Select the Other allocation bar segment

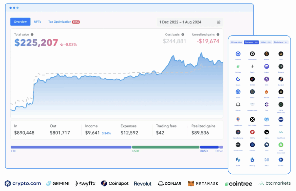(x=221, y=147)
